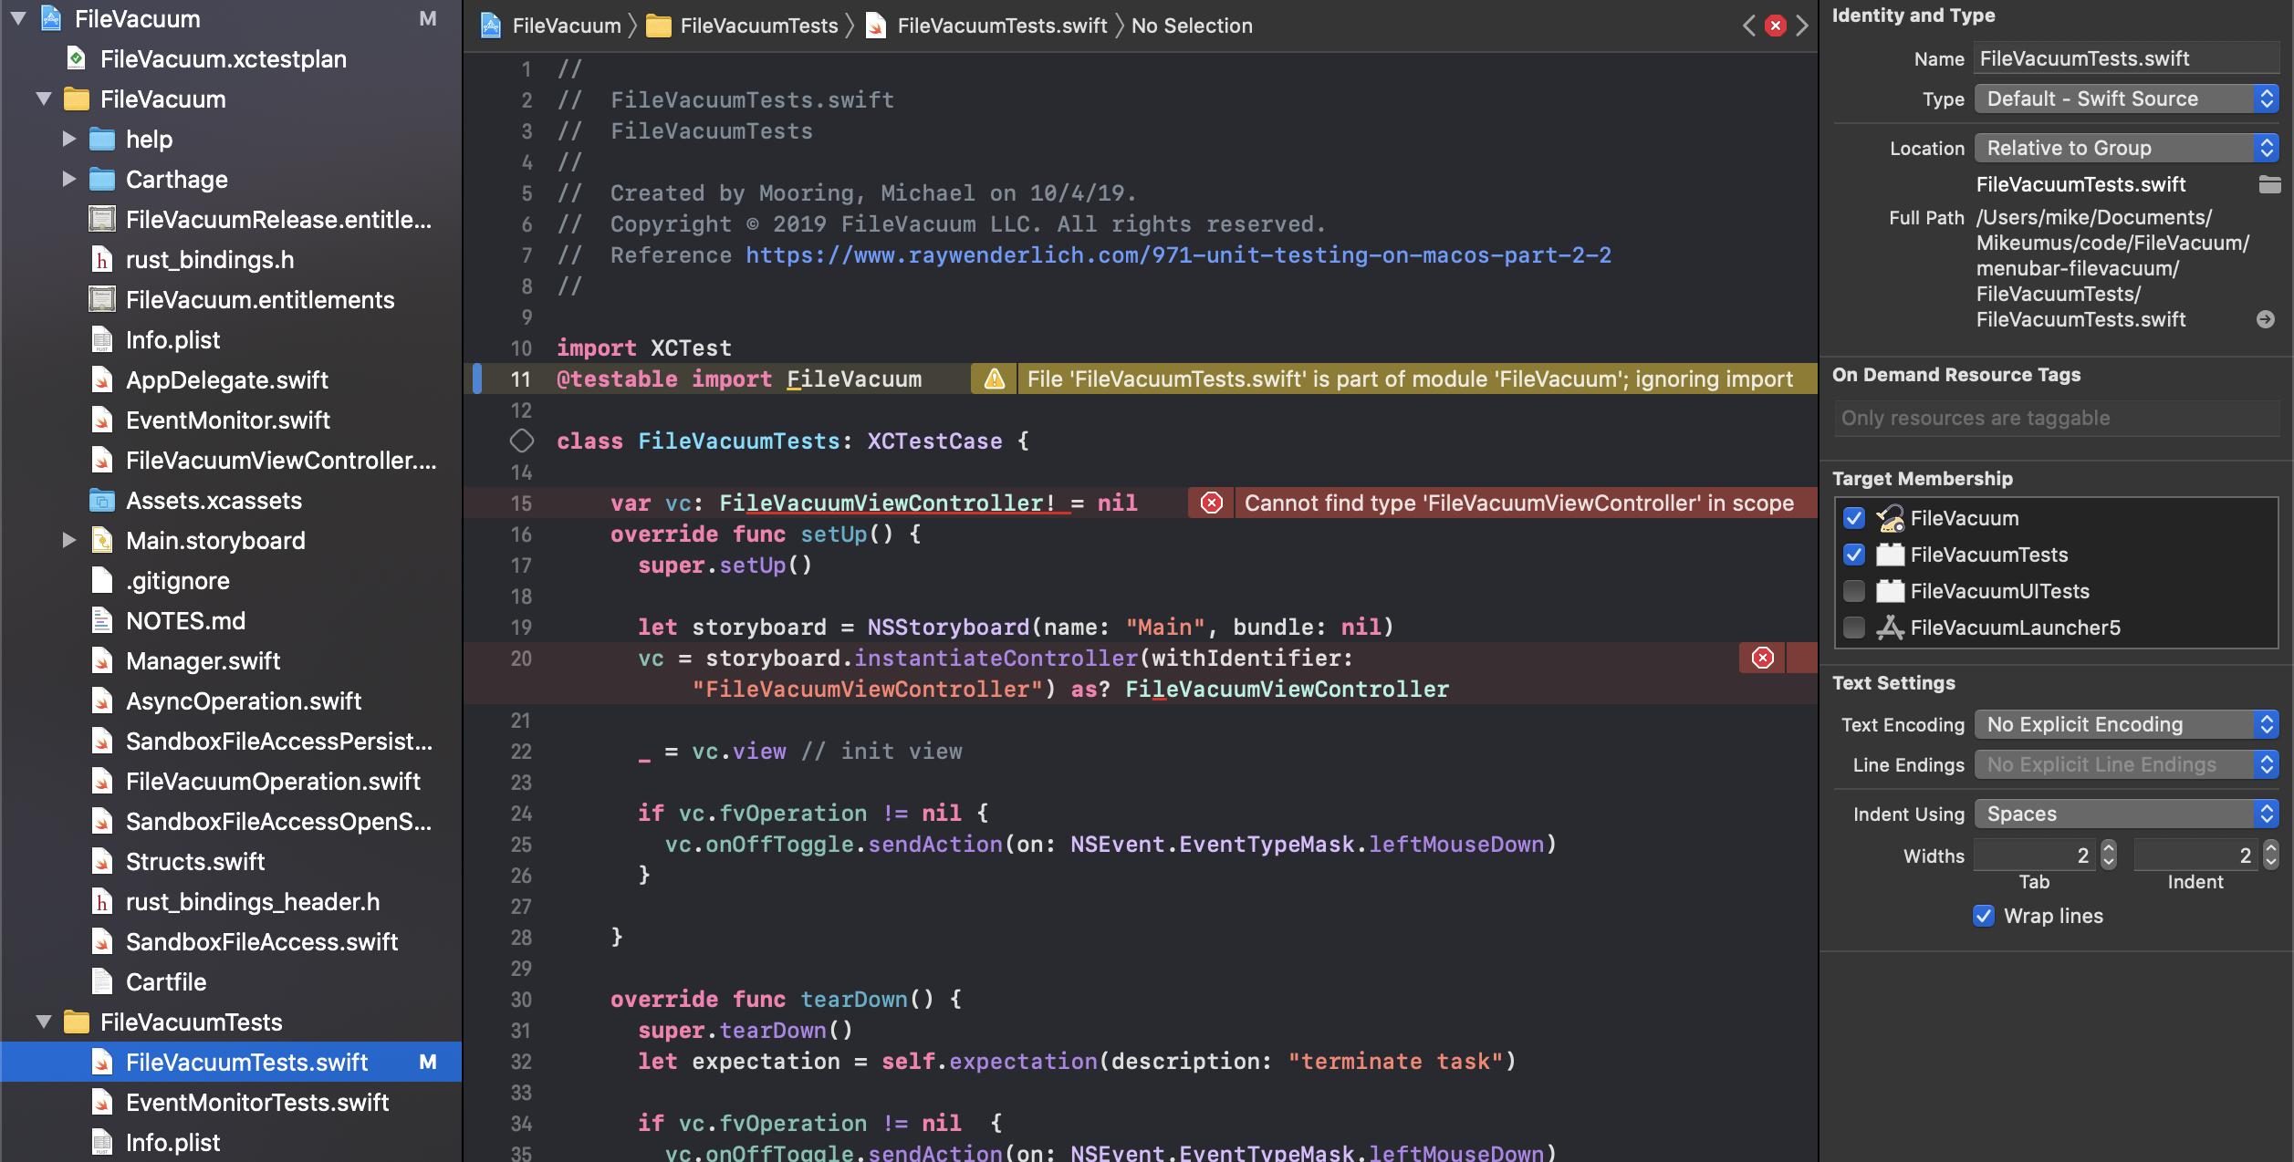This screenshot has height=1162, width=2294.
Task: Open the raywenderlich.com reference link
Action: coord(1177,255)
